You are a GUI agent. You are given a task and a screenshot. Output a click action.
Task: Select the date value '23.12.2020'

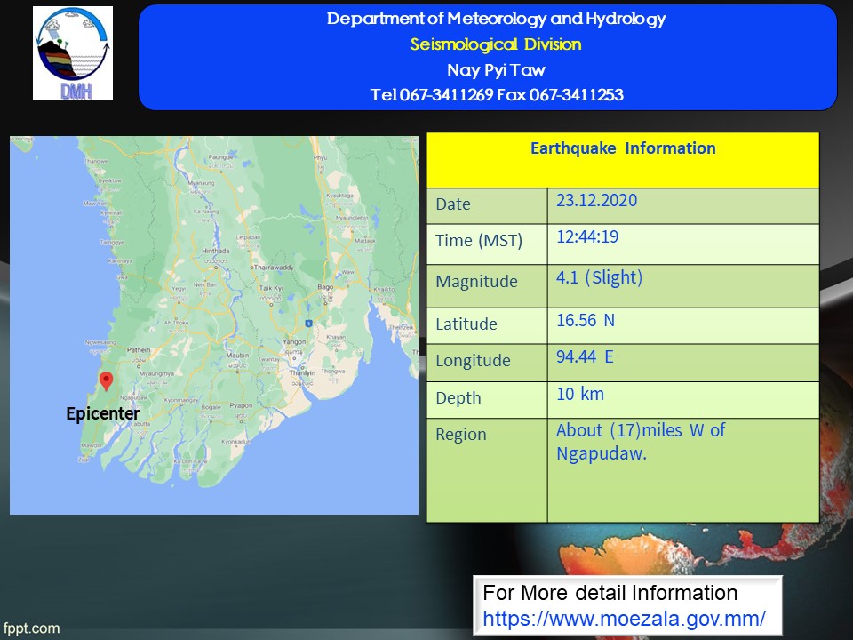[x=596, y=200]
